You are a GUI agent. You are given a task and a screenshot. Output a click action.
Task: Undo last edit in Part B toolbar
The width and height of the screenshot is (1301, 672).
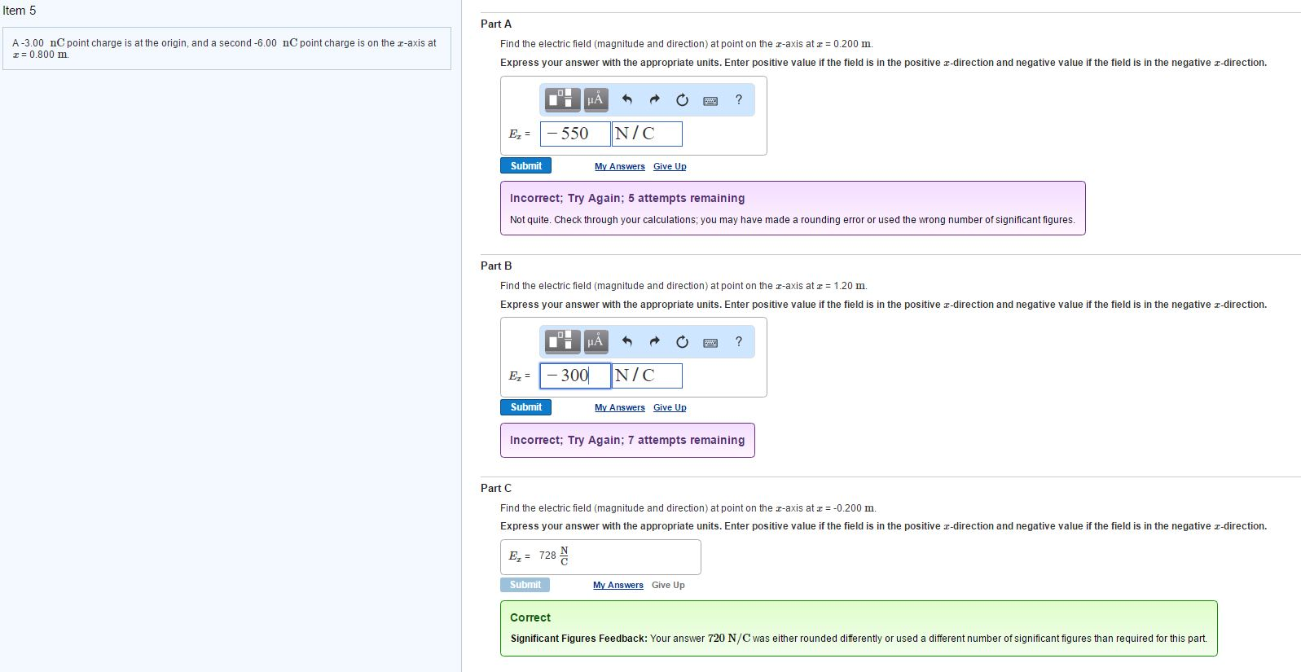[x=626, y=341]
